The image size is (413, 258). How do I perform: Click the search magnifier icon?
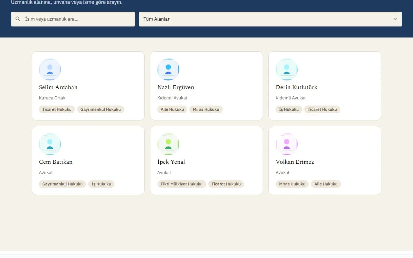(x=18, y=19)
